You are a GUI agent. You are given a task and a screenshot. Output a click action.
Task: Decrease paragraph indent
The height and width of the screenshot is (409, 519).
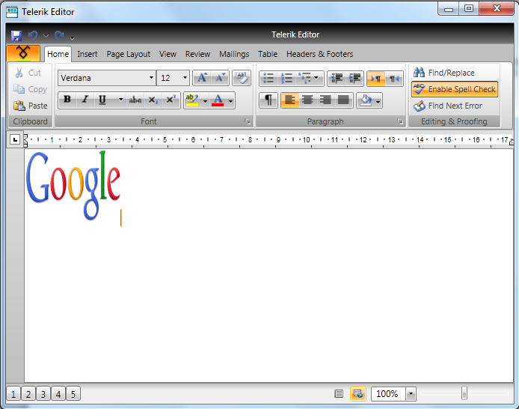point(337,79)
